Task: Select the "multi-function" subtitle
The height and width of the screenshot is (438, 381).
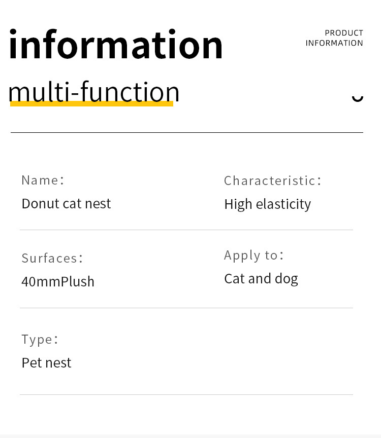Action: point(94,91)
